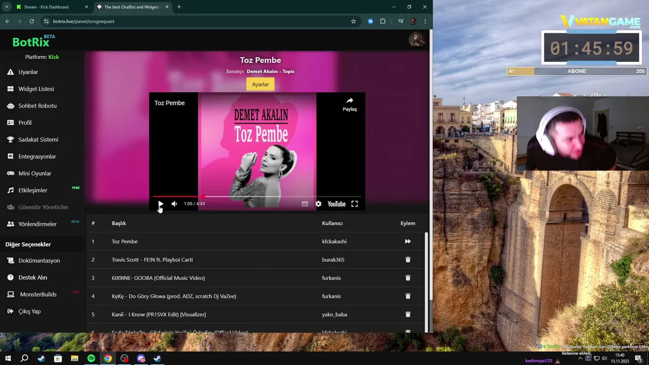Open the volume tray icon

(x=604, y=358)
